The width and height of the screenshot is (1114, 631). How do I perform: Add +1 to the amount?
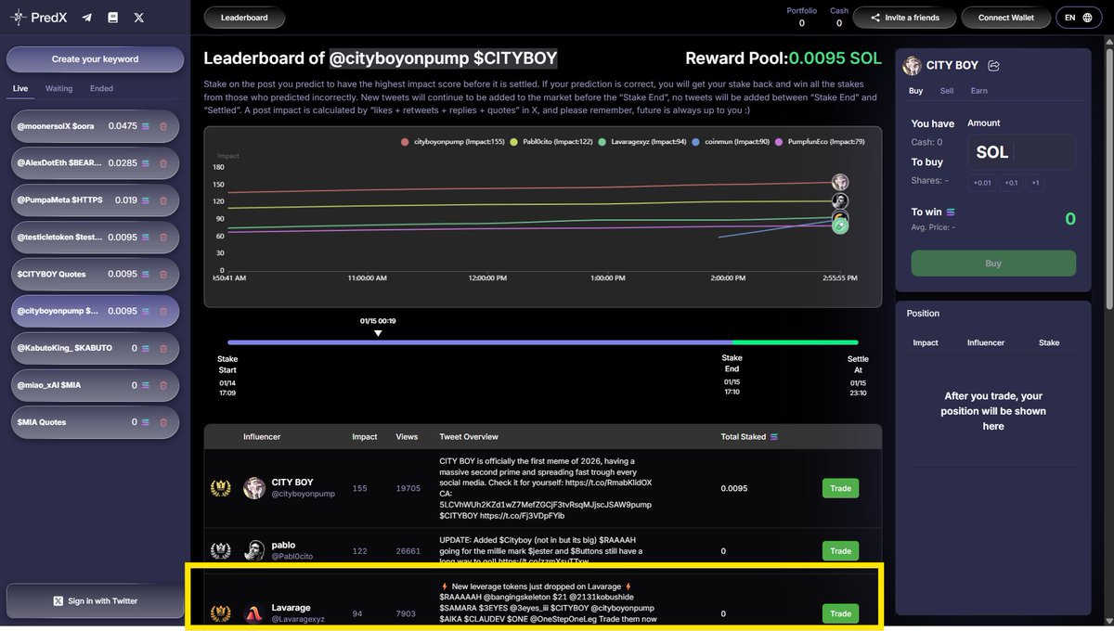click(1035, 183)
